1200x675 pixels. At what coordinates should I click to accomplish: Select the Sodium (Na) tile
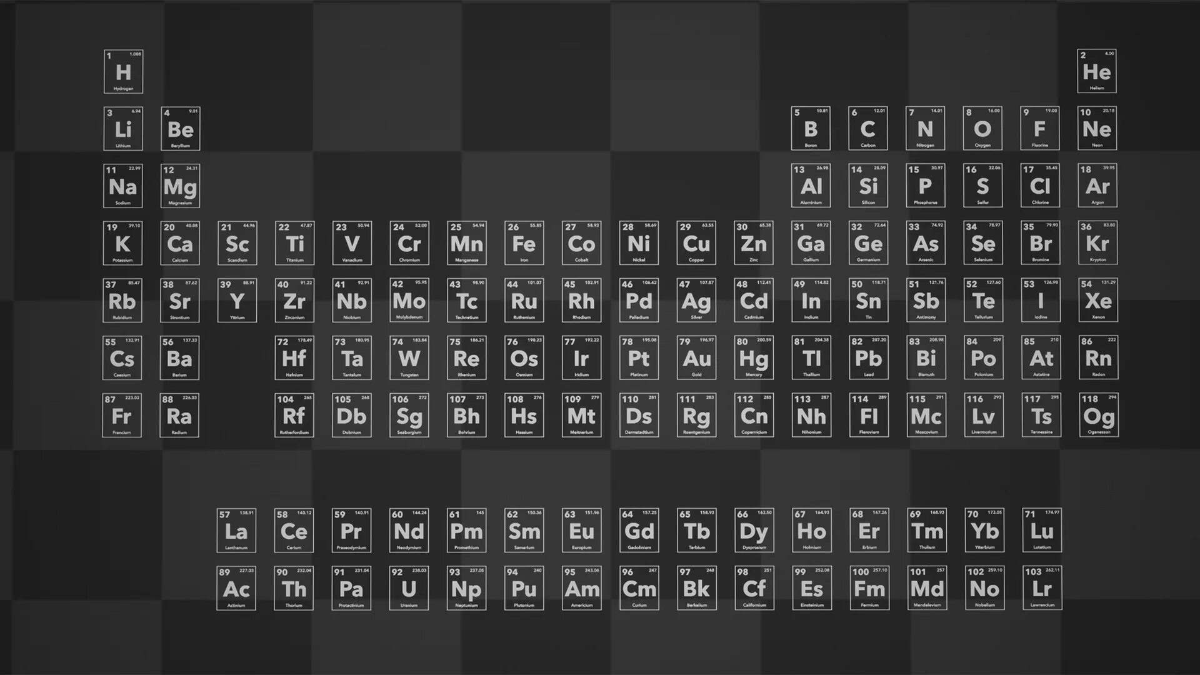[x=122, y=186]
